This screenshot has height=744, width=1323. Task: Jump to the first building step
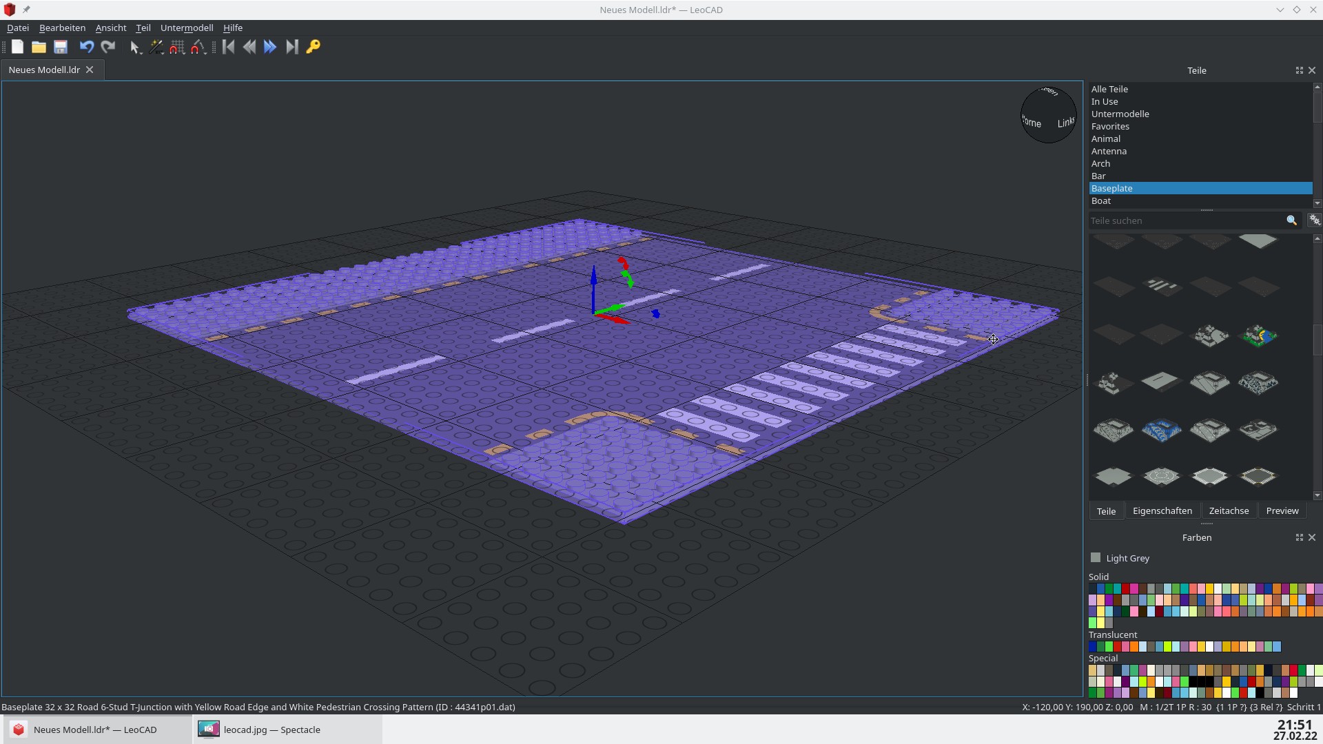point(229,47)
